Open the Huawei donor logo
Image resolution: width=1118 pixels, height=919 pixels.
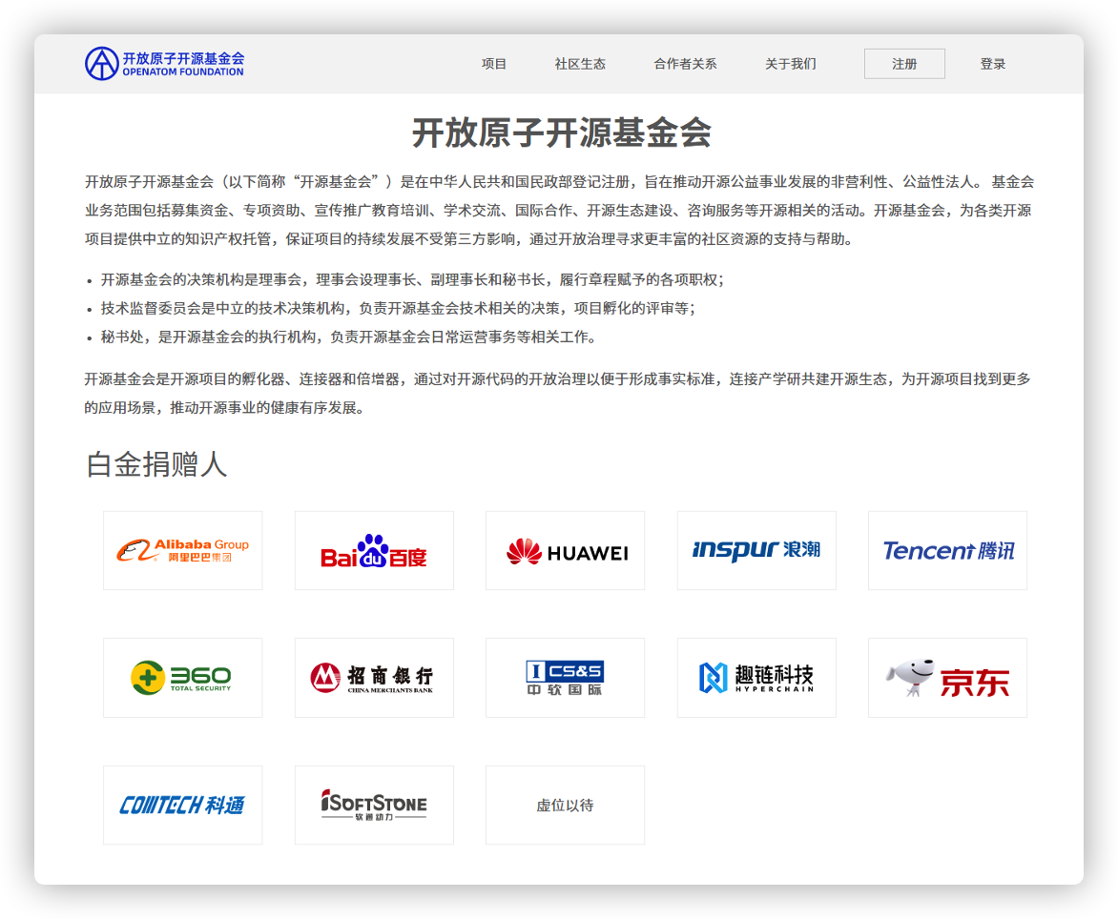tap(565, 550)
